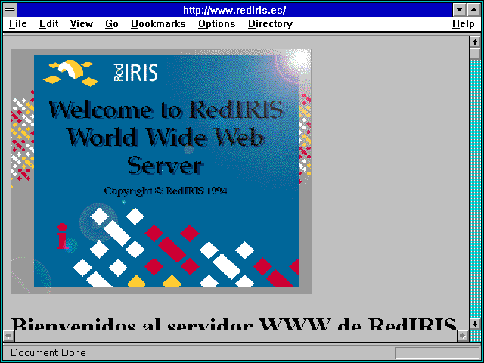Click the horizontal scrollbar right arrow
The width and height of the screenshot is (484, 363).
462,336
